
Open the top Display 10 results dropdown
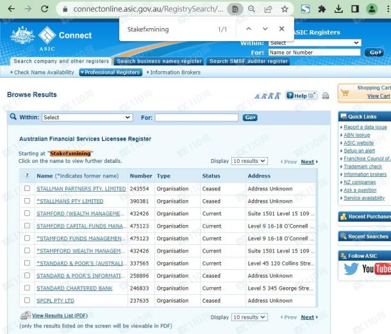click(249, 161)
